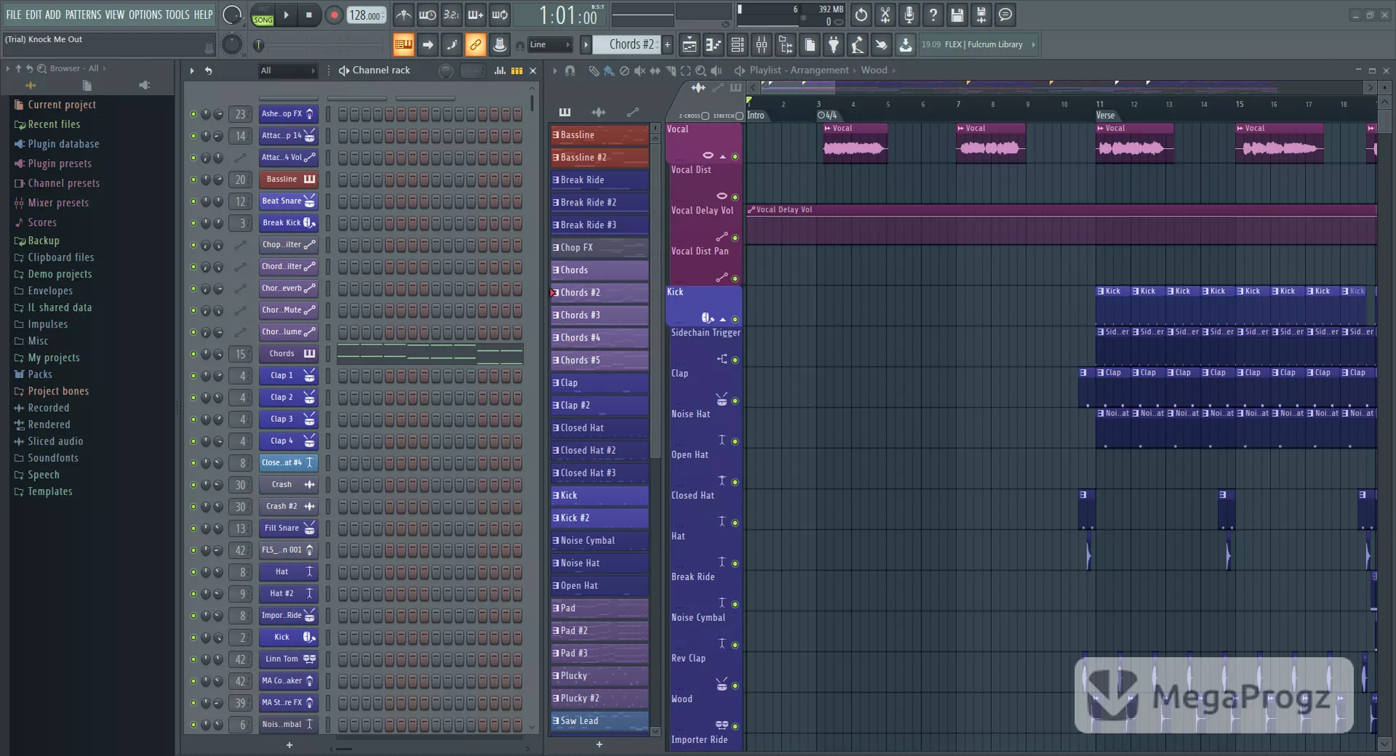Open the EDIT menu
Screen dimensions: 1396x756
coord(33,15)
